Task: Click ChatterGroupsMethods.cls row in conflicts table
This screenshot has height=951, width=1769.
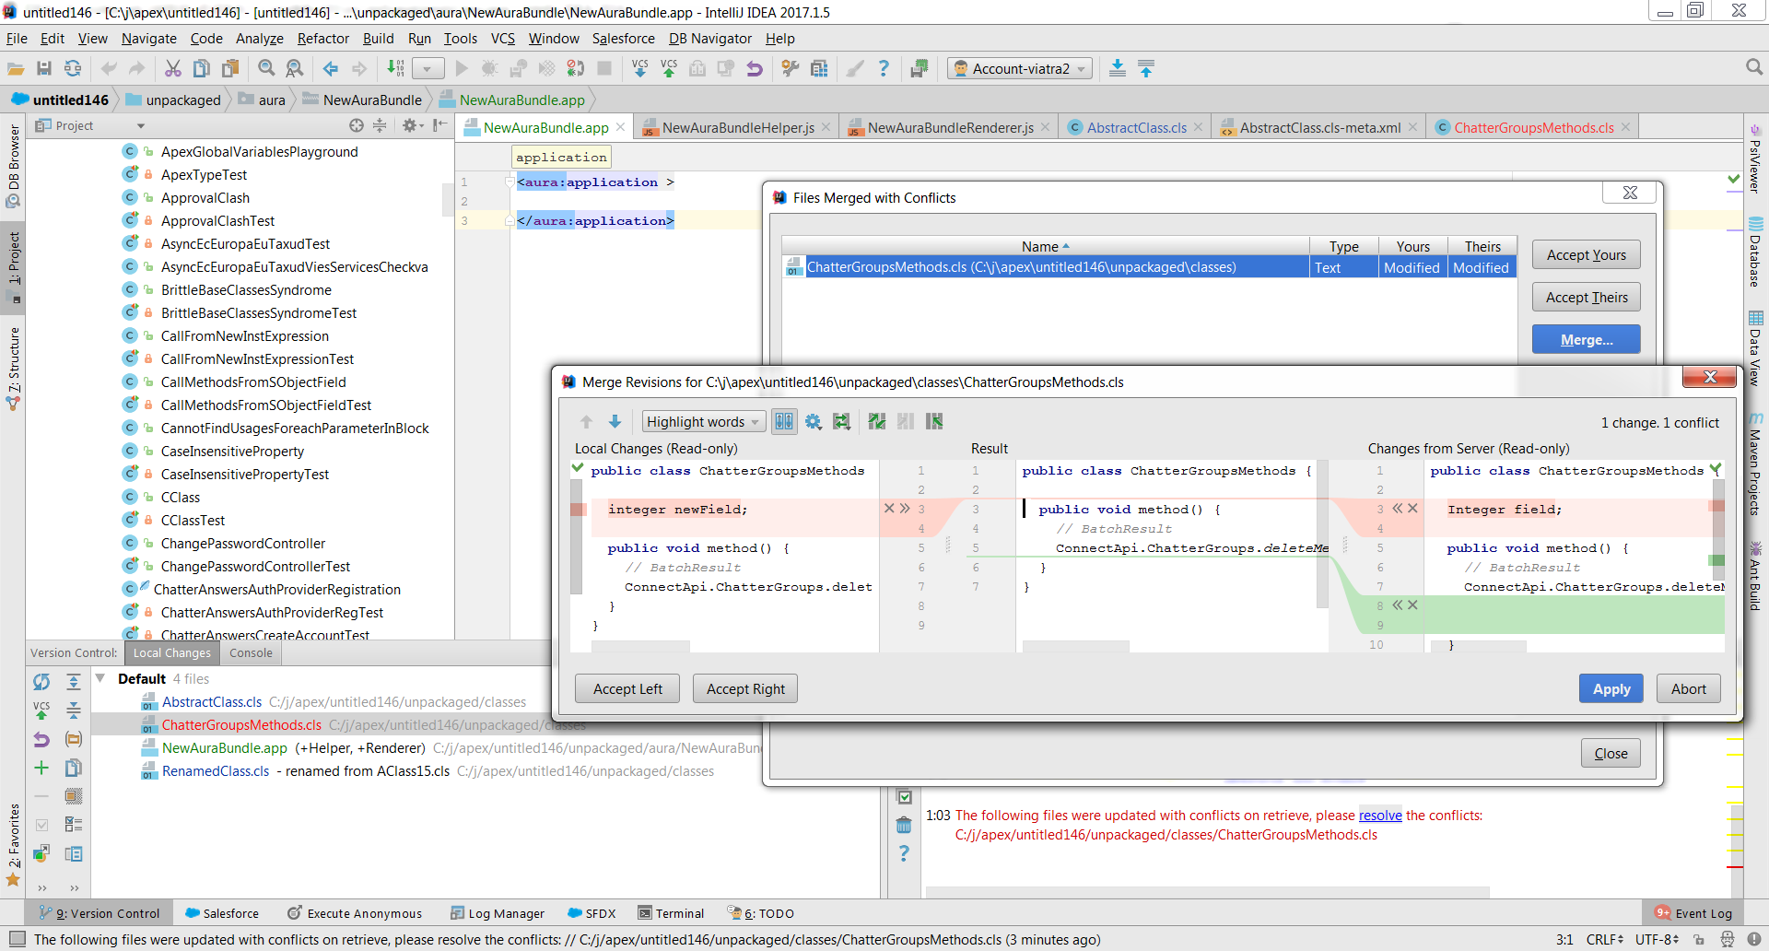Action: tap(1148, 267)
